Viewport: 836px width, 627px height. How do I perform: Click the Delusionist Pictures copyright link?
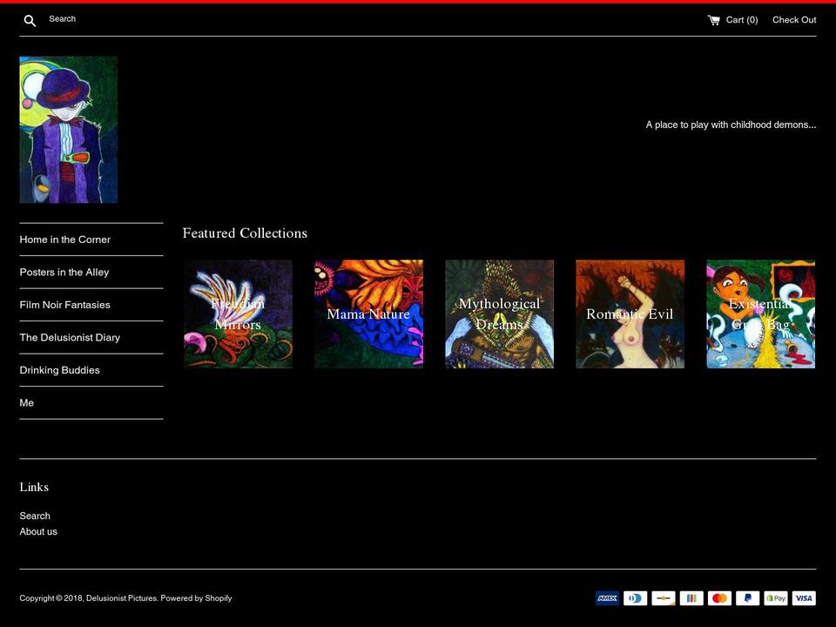tap(122, 598)
